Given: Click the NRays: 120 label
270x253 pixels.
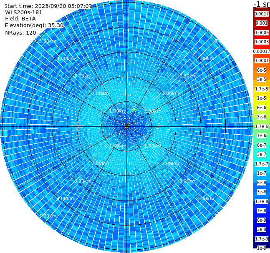Looking at the screenshot, I should pos(20,33).
